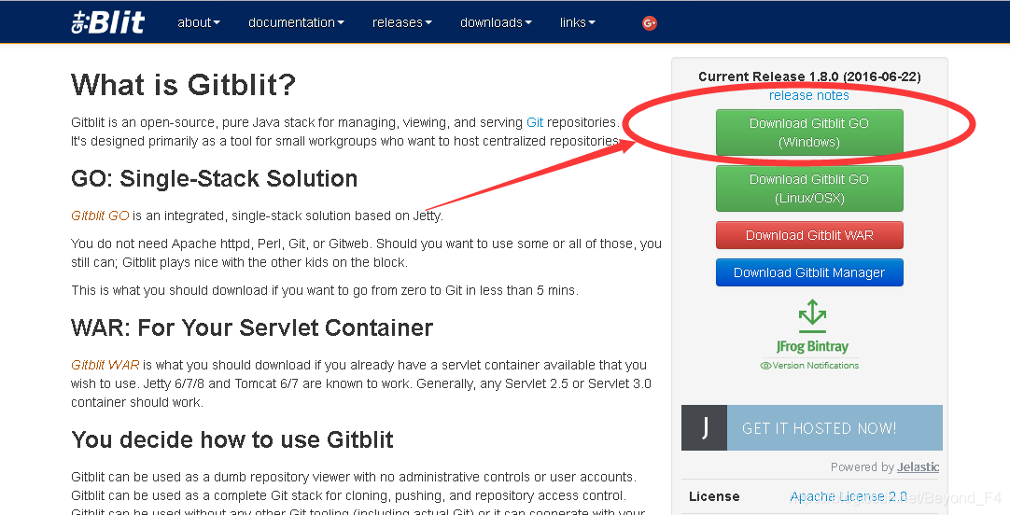Click Download Gitblit Manager button
The image size is (1010, 515).
[809, 272]
